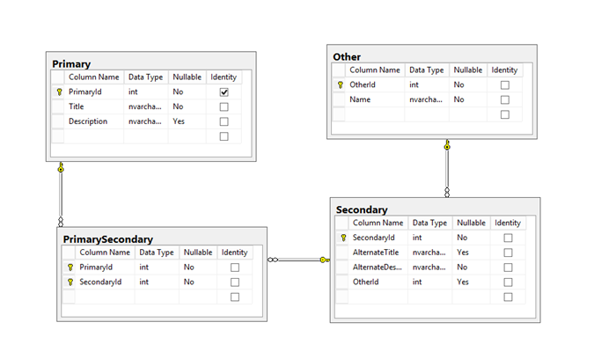Click the relationship key endpoint below Other table
Viewport: 594px width, 359px height.
click(447, 145)
